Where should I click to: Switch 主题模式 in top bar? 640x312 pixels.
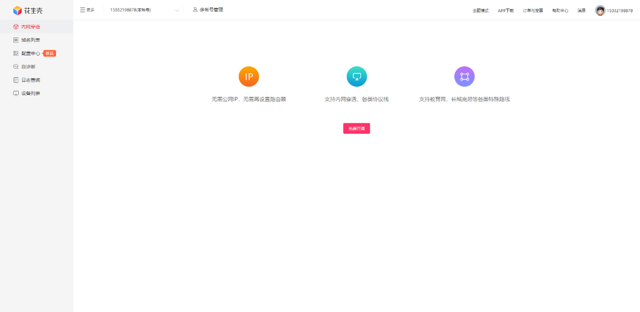pyautogui.click(x=481, y=11)
